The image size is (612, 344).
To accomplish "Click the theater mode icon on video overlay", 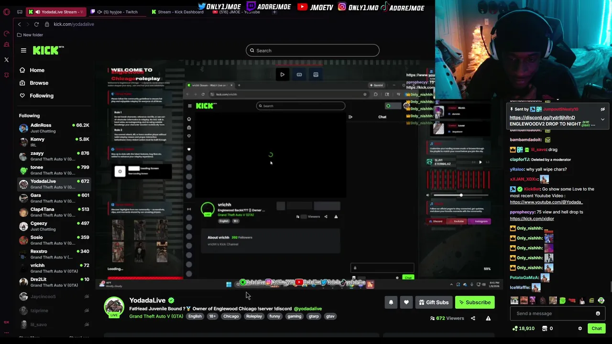I will tap(299, 75).
